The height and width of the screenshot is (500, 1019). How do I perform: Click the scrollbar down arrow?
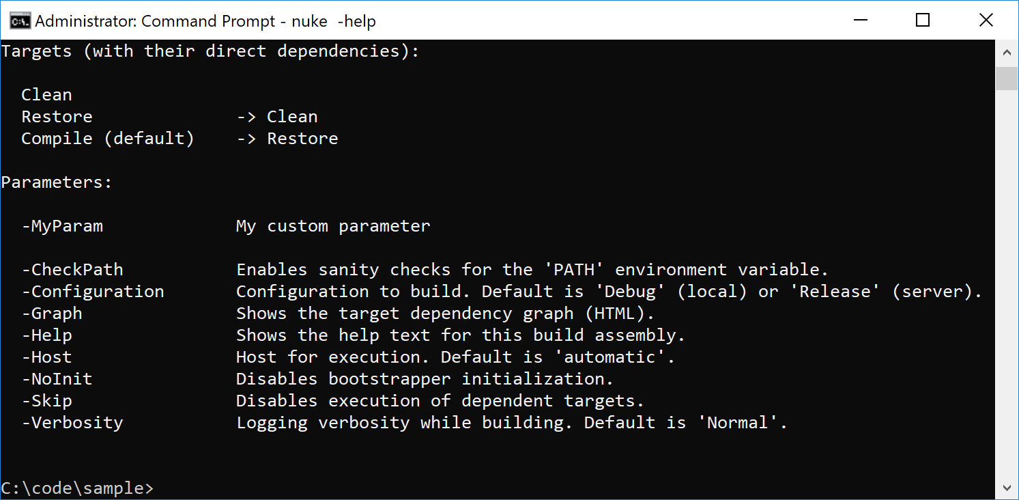tap(1006, 488)
